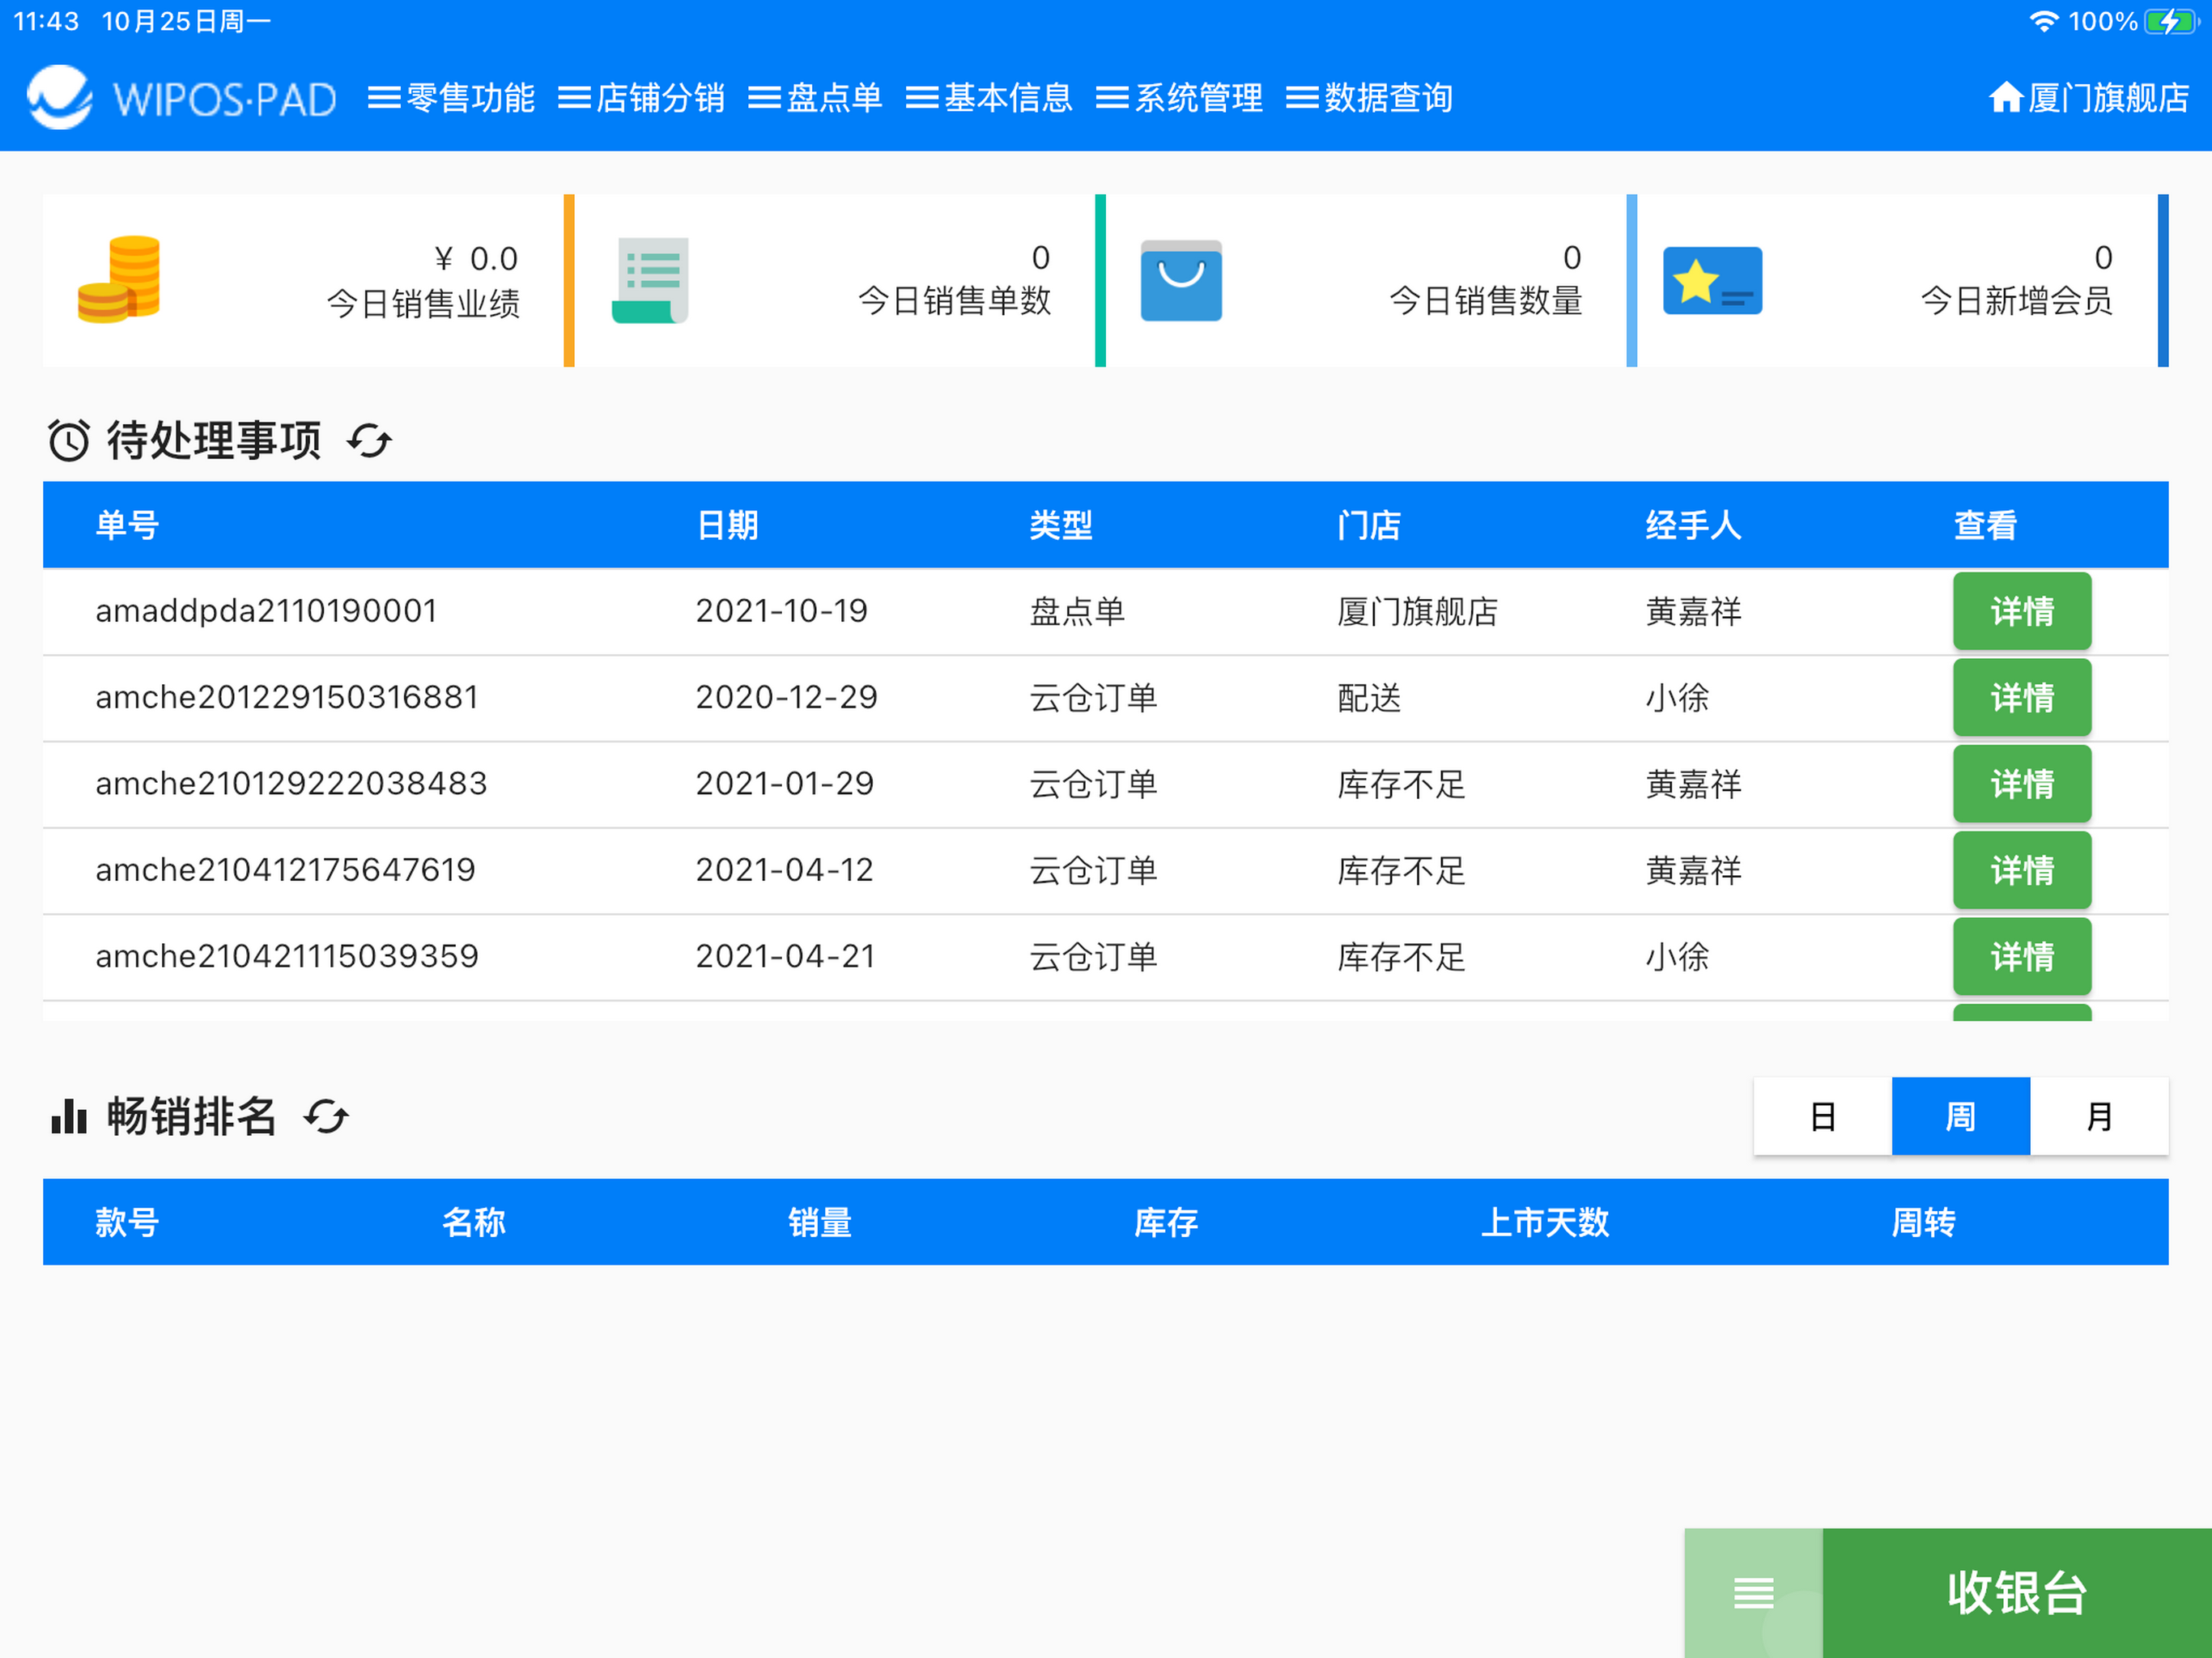Click the WIPOS-PAD logo
Image resolution: width=2212 pixels, height=1658 pixels.
[x=181, y=98]
